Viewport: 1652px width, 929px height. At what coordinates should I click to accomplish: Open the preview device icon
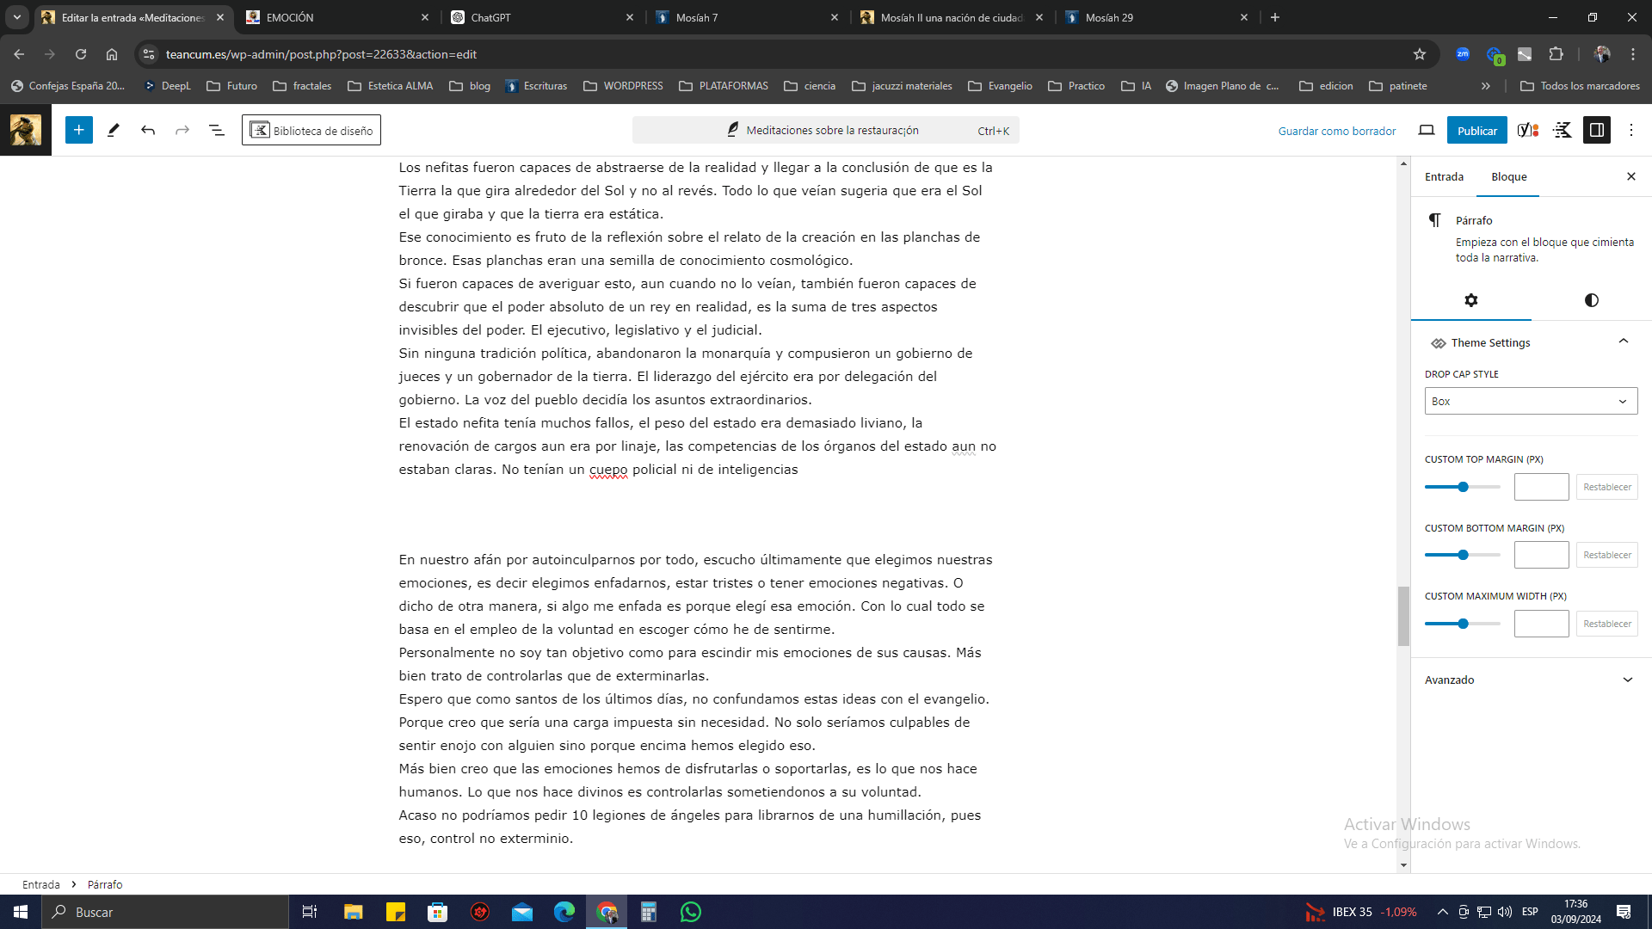pyautogui.click(x=1426, y=130)
